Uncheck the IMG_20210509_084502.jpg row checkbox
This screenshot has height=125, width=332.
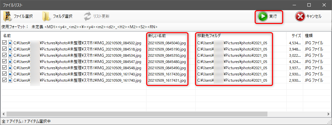coord(4,43)
